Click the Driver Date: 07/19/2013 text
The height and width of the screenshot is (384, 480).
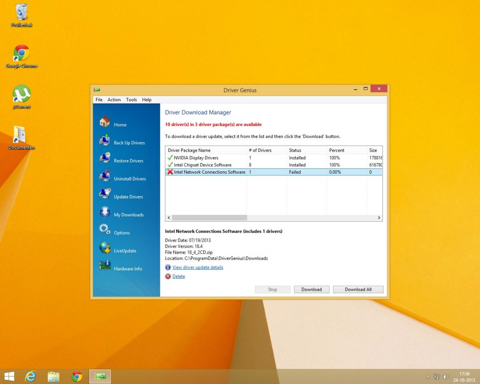[188, 240]
